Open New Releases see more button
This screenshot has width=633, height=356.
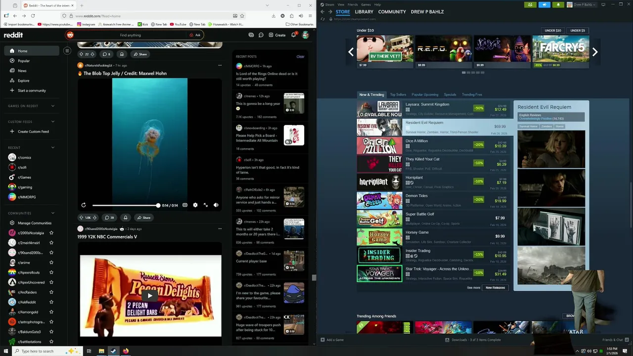495,287
